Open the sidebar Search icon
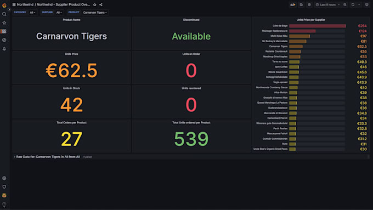The width and height of the screenshot is (373, 210). click(4, 14)
